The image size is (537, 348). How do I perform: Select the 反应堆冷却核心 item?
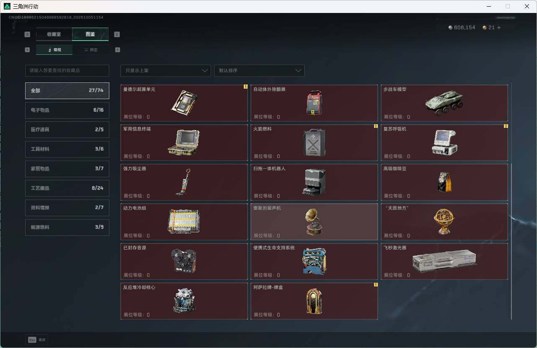184,301
